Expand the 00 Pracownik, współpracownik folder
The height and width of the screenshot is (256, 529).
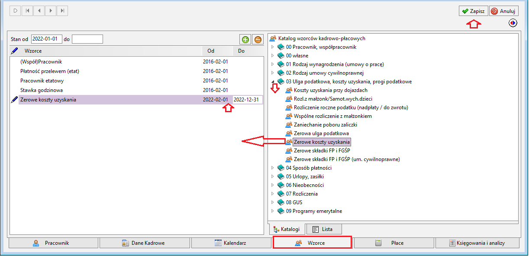pyautogui.click(x=272, y=47)
